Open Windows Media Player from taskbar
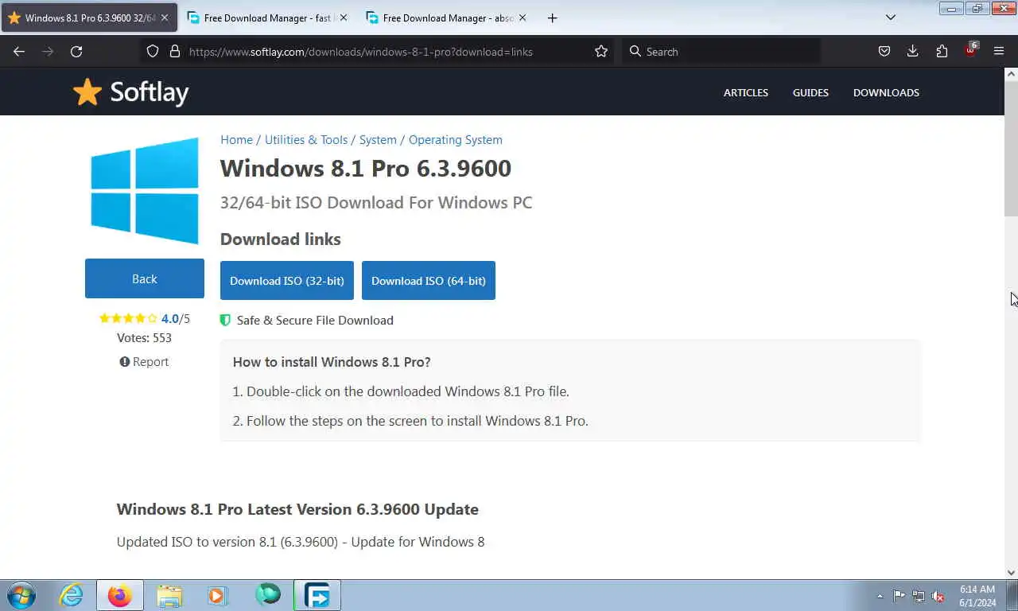The height and width of the screenshot is (611, 1018). coord(217,595)
